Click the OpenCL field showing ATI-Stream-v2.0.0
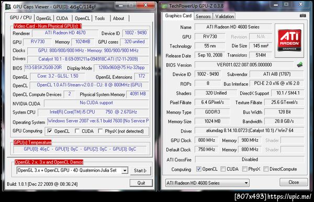The height and width of the screenshot is (202, 314). (x=89, y=85)
